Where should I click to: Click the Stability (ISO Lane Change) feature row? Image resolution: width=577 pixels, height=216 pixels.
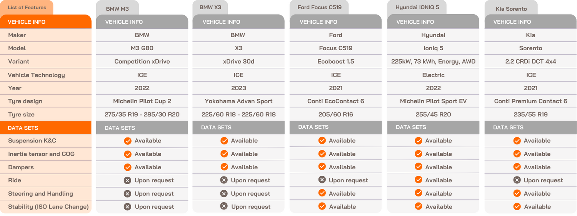pyautogui.click(x=48, y=207)
